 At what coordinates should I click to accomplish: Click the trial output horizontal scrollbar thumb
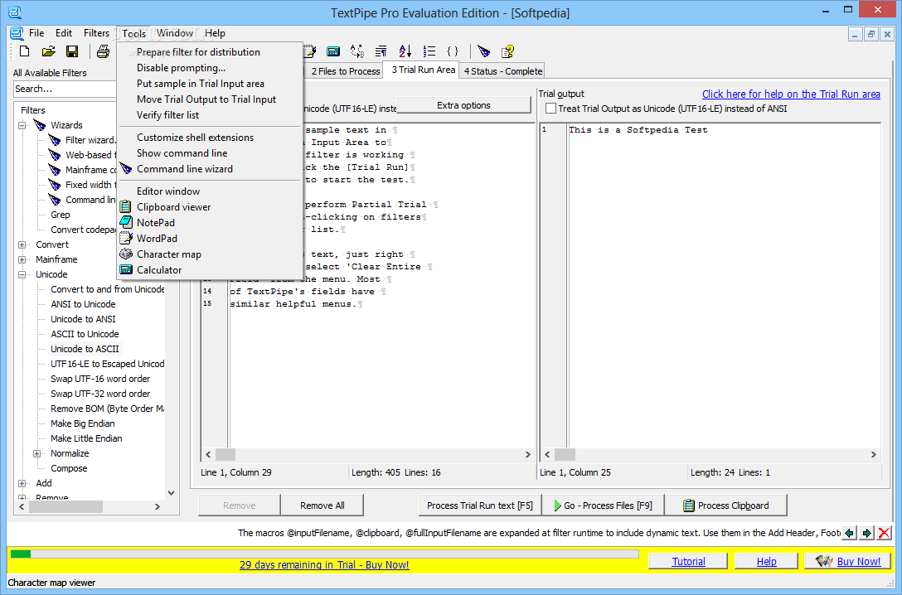coord(565,455)
